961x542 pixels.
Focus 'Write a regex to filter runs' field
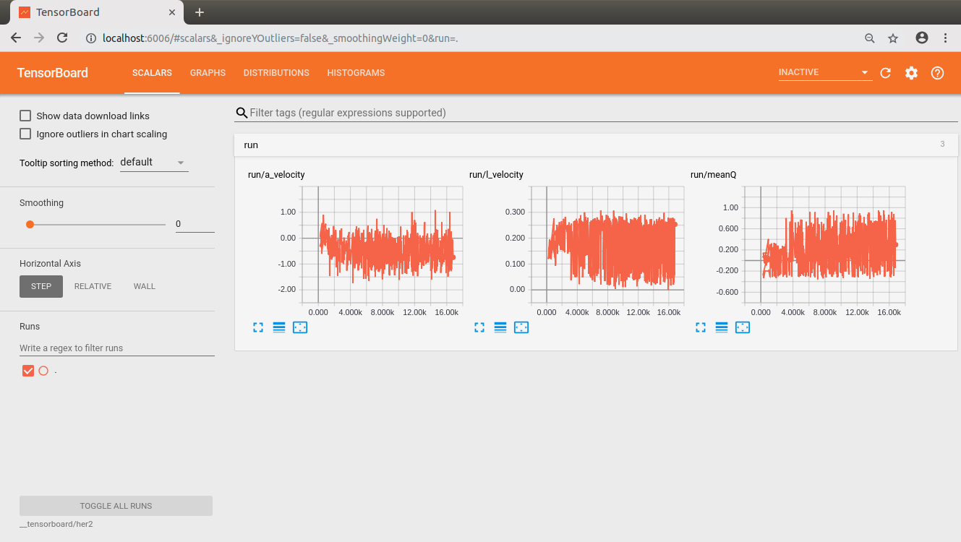(117, 348)
